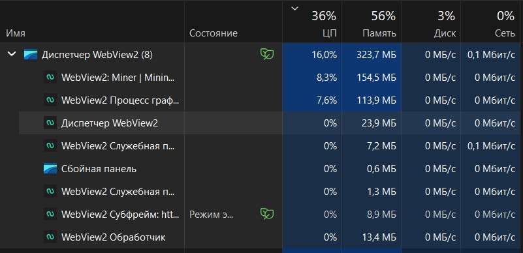Viewport: 523px width, 253px height.
Task: Click the green leaf efficiency icon on group row
Action: [267, 54]
